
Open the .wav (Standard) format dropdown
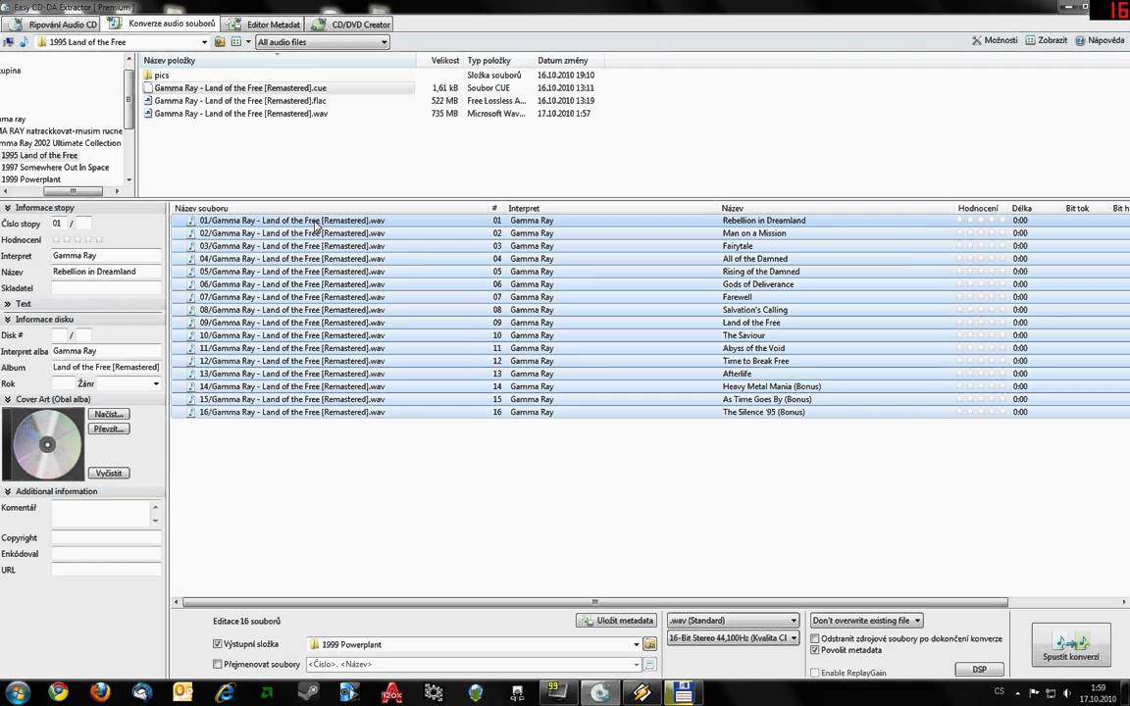click(x=733, y=621)
